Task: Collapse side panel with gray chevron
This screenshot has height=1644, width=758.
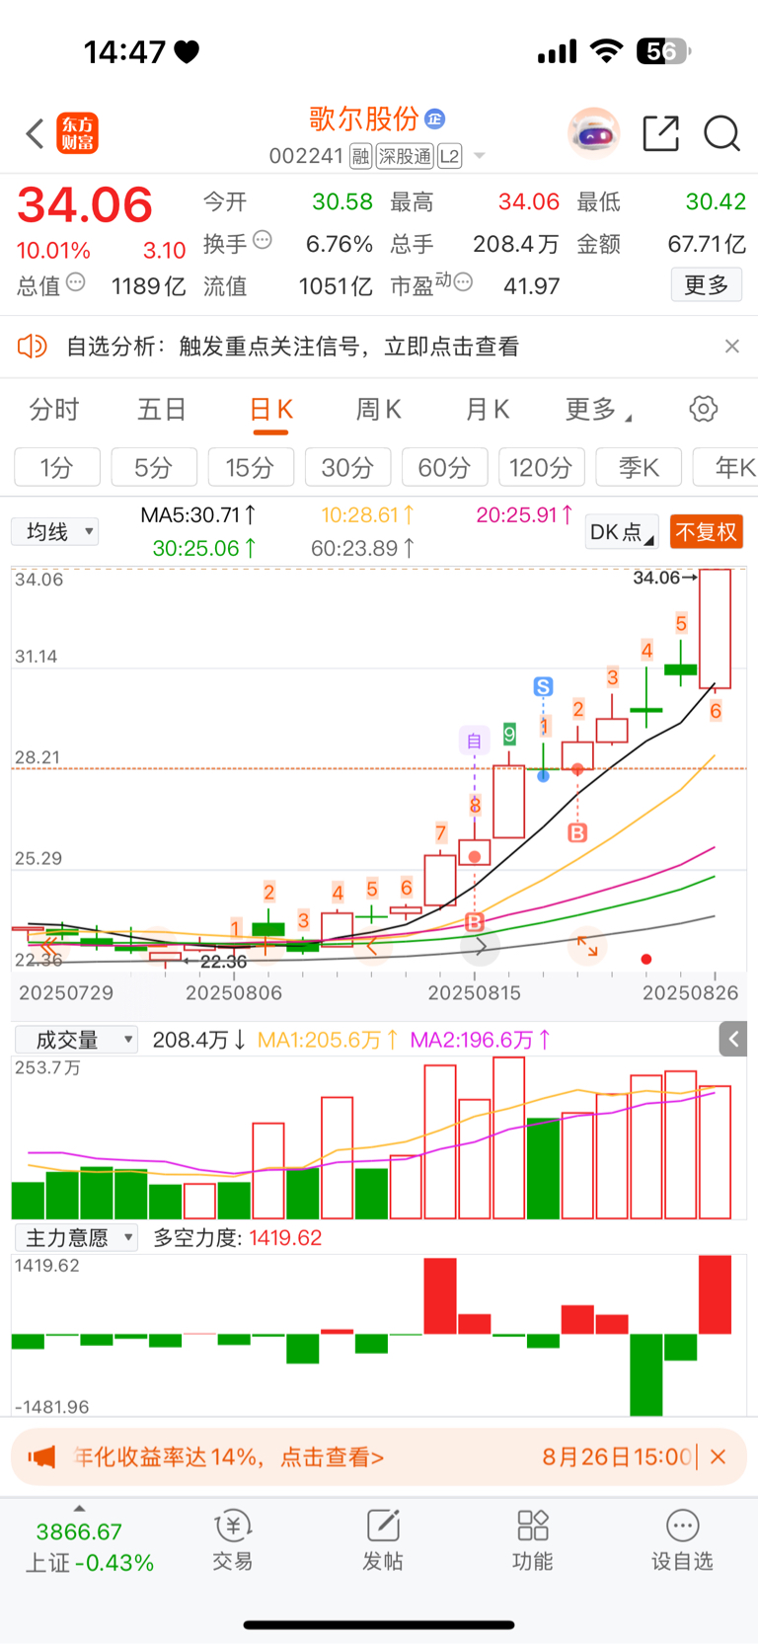Action: [x=733, y=1039]
